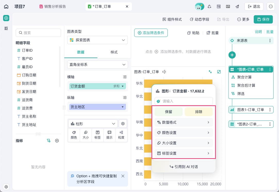This screenshot has height=192, width=279.
Task: Open the 货主地区 field dropdown arrow
Action: [123, 107]
